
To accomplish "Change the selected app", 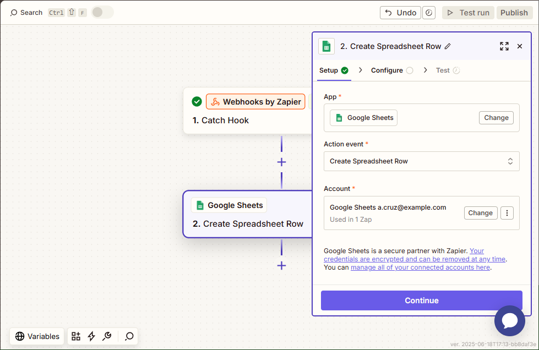I will [x=496, y=118].
